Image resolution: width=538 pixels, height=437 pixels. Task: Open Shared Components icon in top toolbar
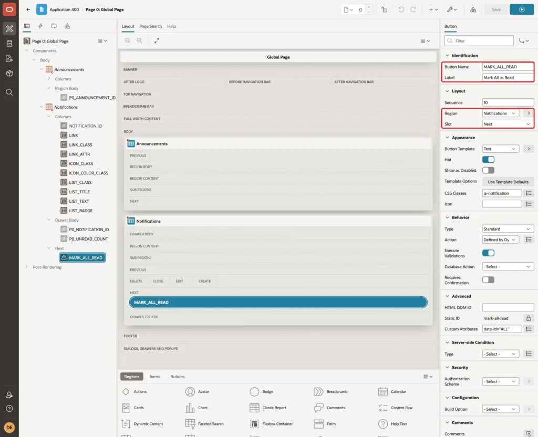tap(473, 9)
